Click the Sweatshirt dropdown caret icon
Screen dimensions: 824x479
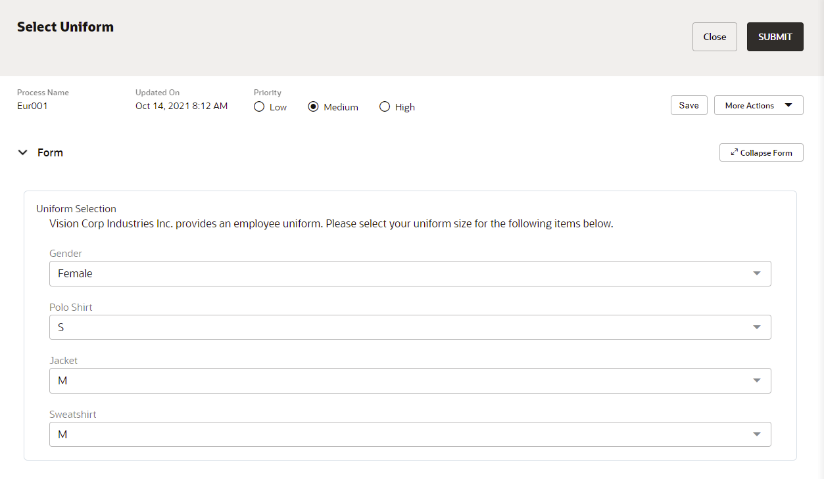click(756, 434)
